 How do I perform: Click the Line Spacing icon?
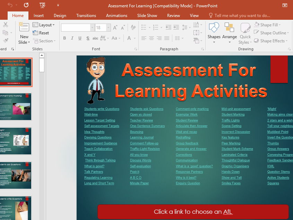(184, 27)
